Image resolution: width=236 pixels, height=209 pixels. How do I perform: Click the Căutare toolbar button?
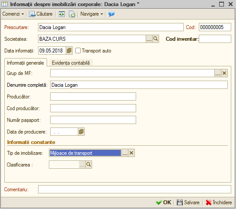pos(41,14)
